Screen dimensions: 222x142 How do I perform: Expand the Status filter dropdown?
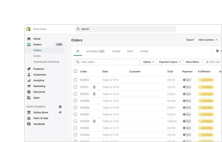(x=148, y=62)
